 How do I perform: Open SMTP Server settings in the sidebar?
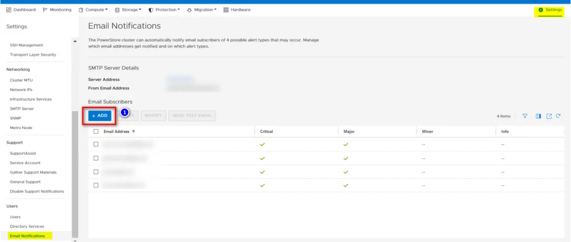point(22,108)
